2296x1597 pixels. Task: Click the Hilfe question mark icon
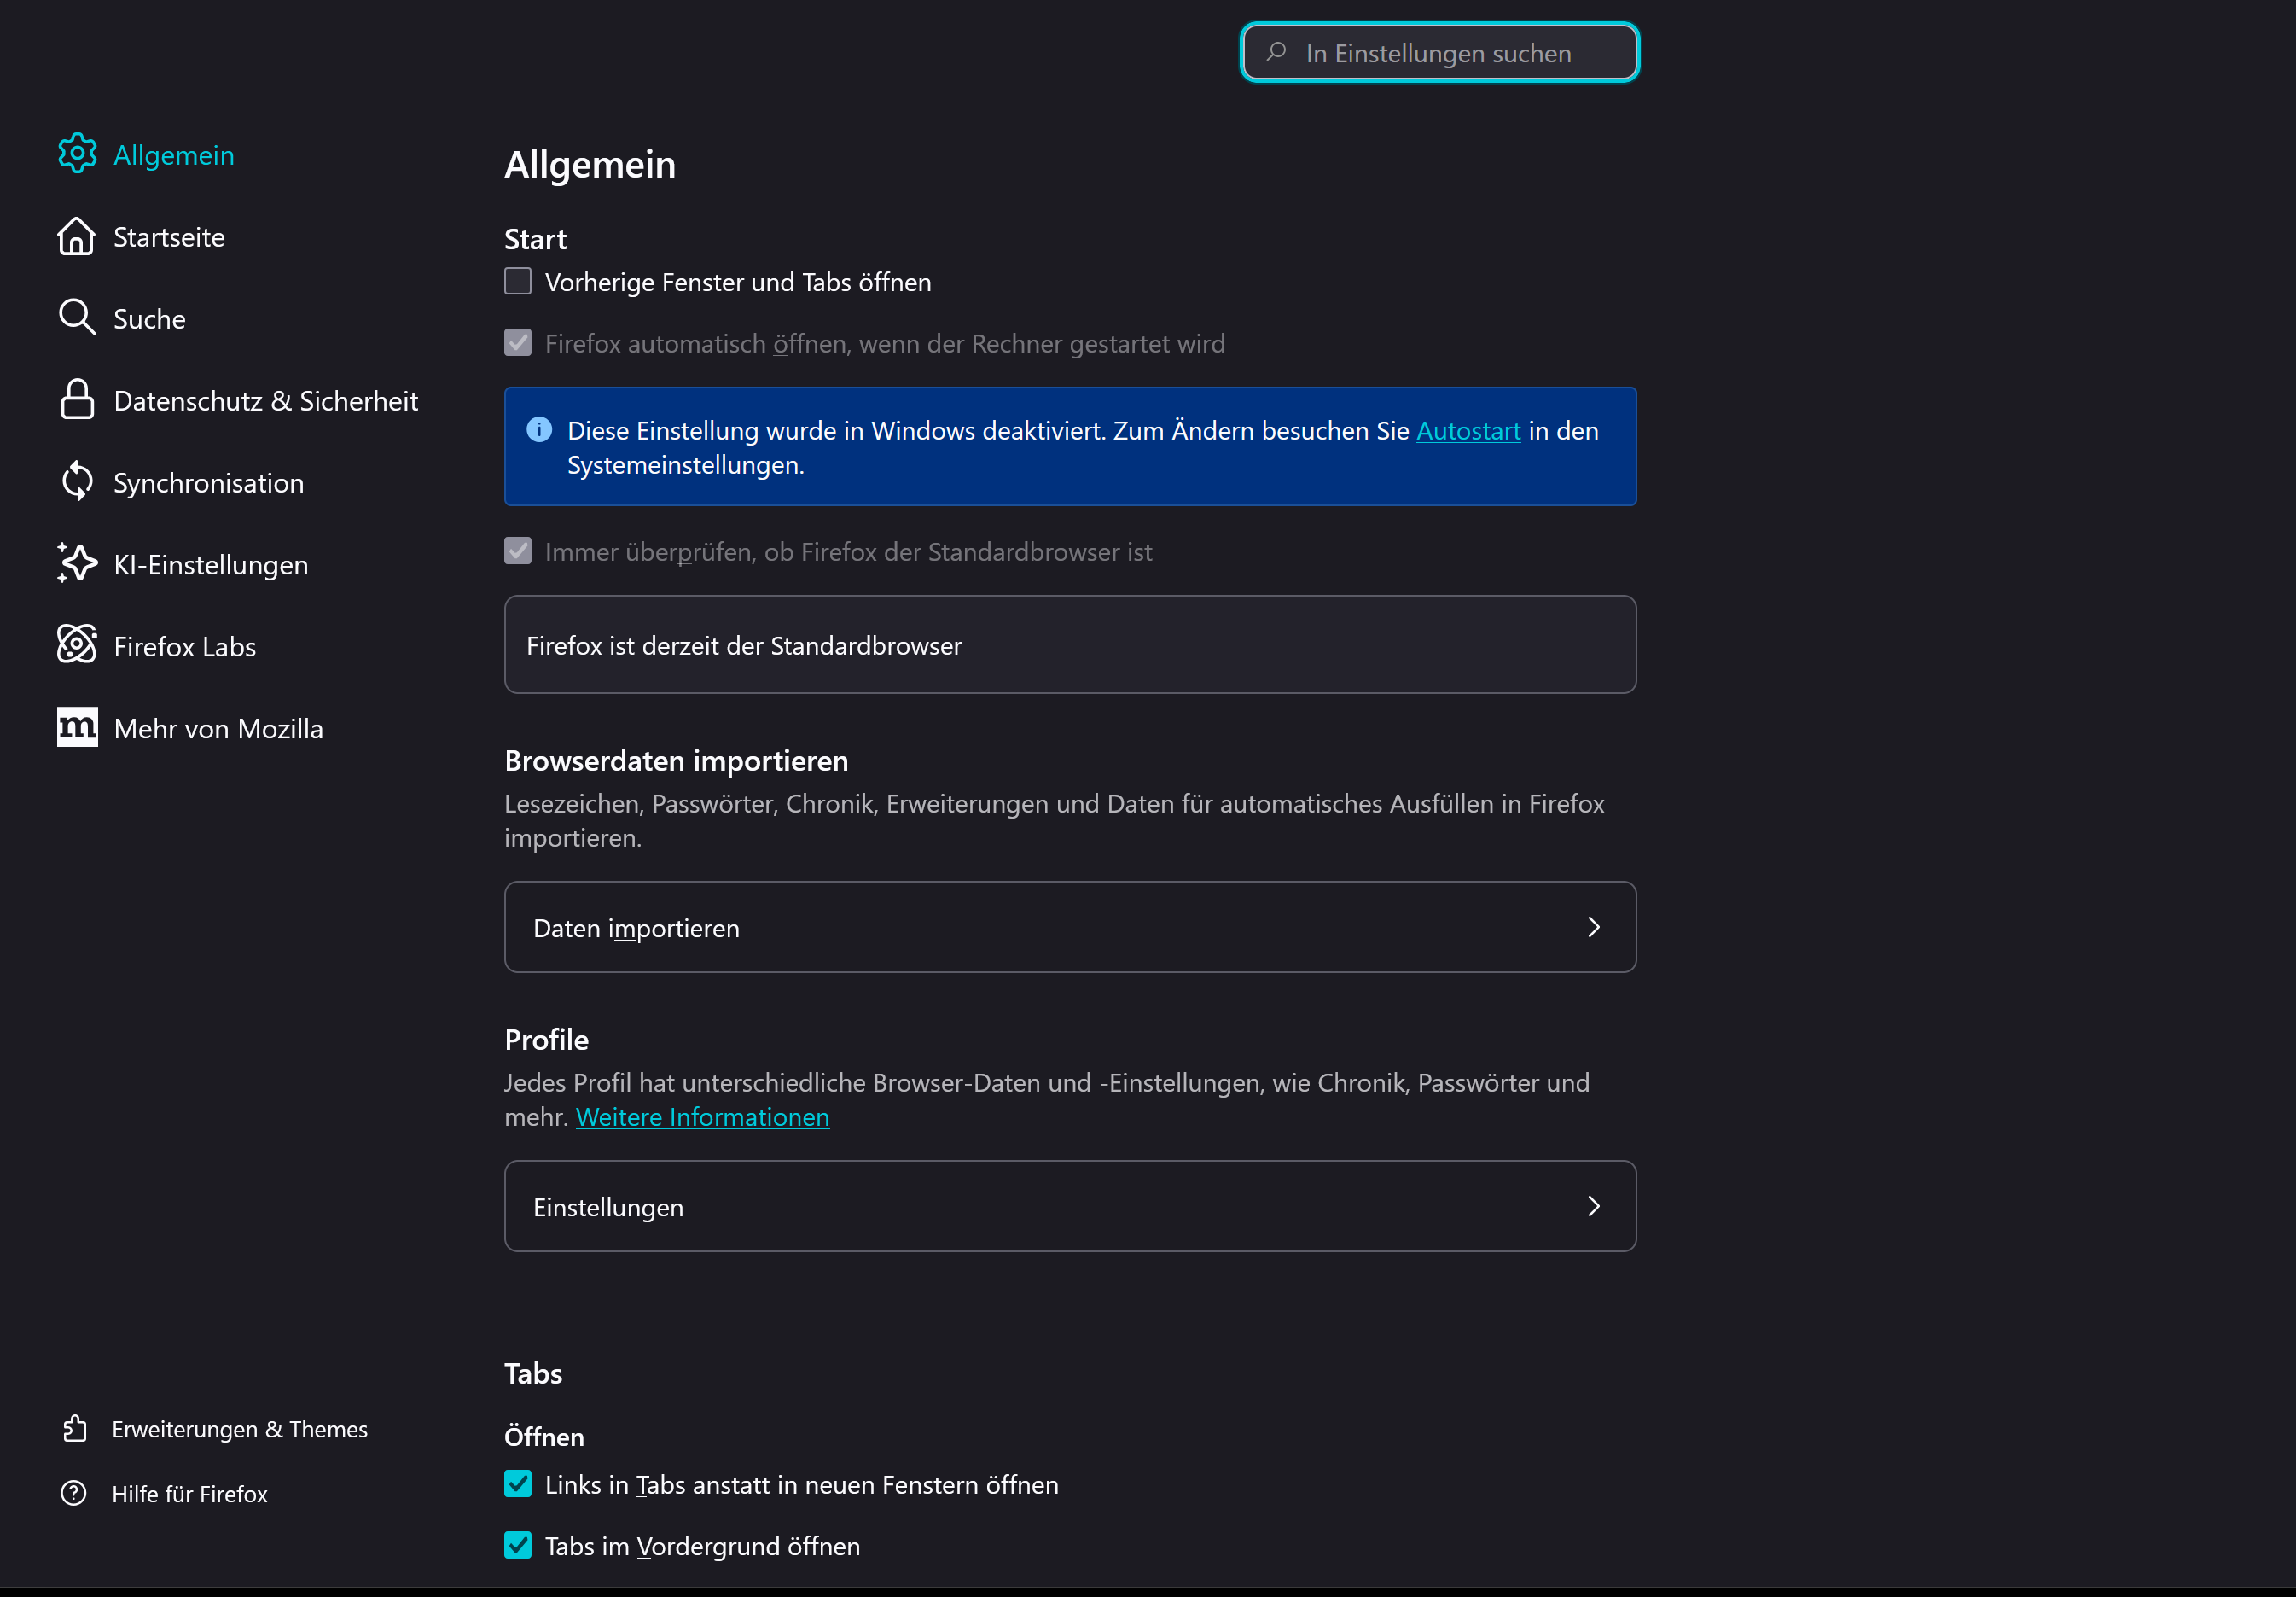(x=74, y=1494)
